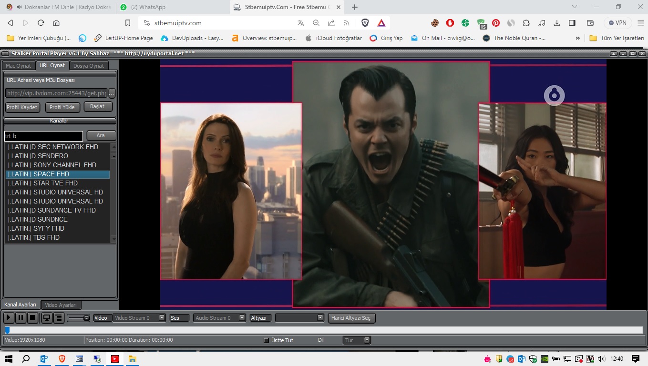Select the SPACE FHD channel
The height and width of the screenshot is (366, 648).
[x=58, y=174]
